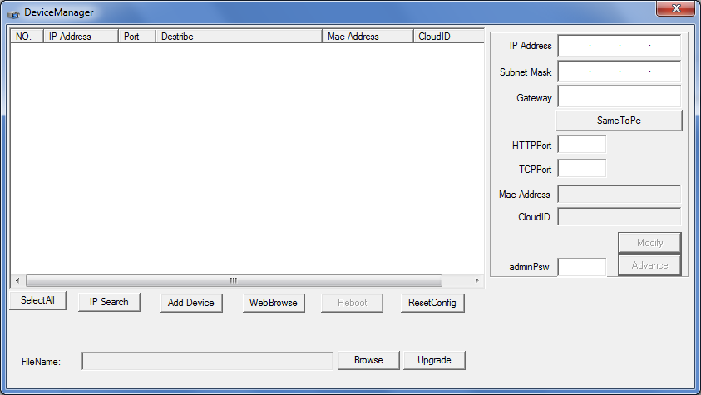Sort by the NO. column header

tap(27, 37)
